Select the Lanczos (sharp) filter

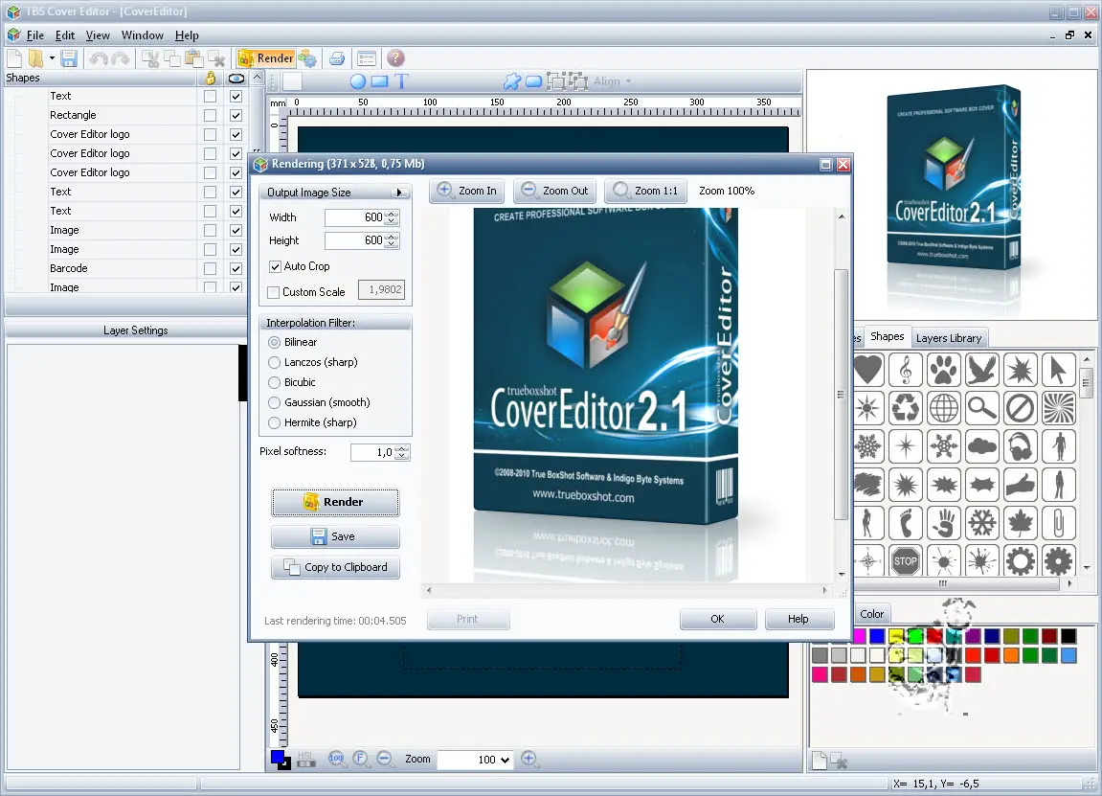(274, 362)
